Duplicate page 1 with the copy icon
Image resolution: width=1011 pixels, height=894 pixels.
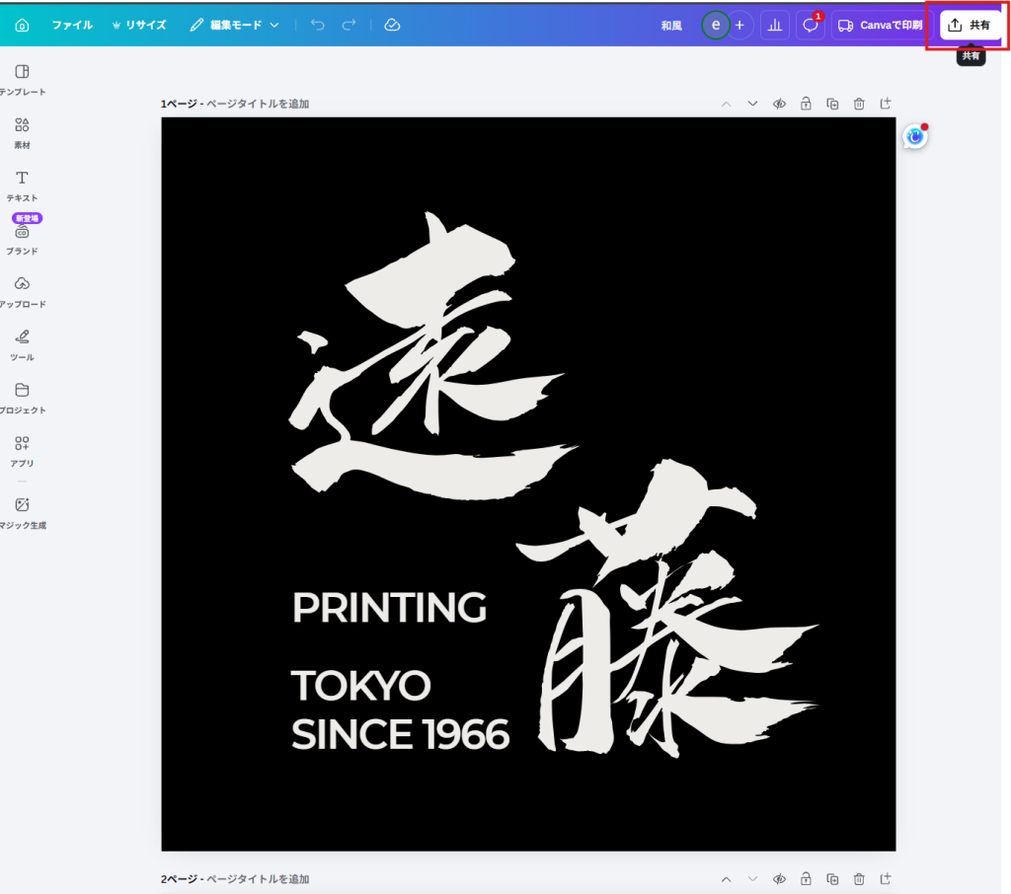click(x=832, y=104)
